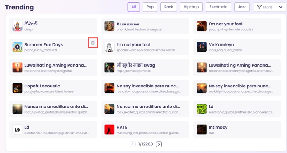Click the sketch portrait thumbnail for I'm not your fool
The width and height of the screenshot is (287, 153).
click(x=109, y=47)
